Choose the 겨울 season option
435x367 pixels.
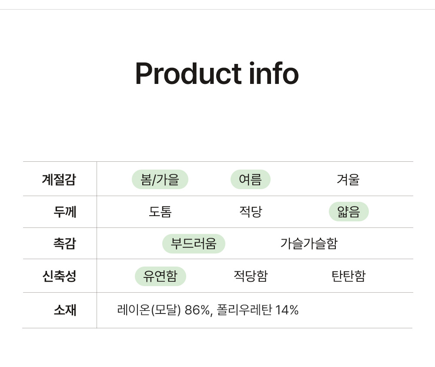(x=348, y=180)
